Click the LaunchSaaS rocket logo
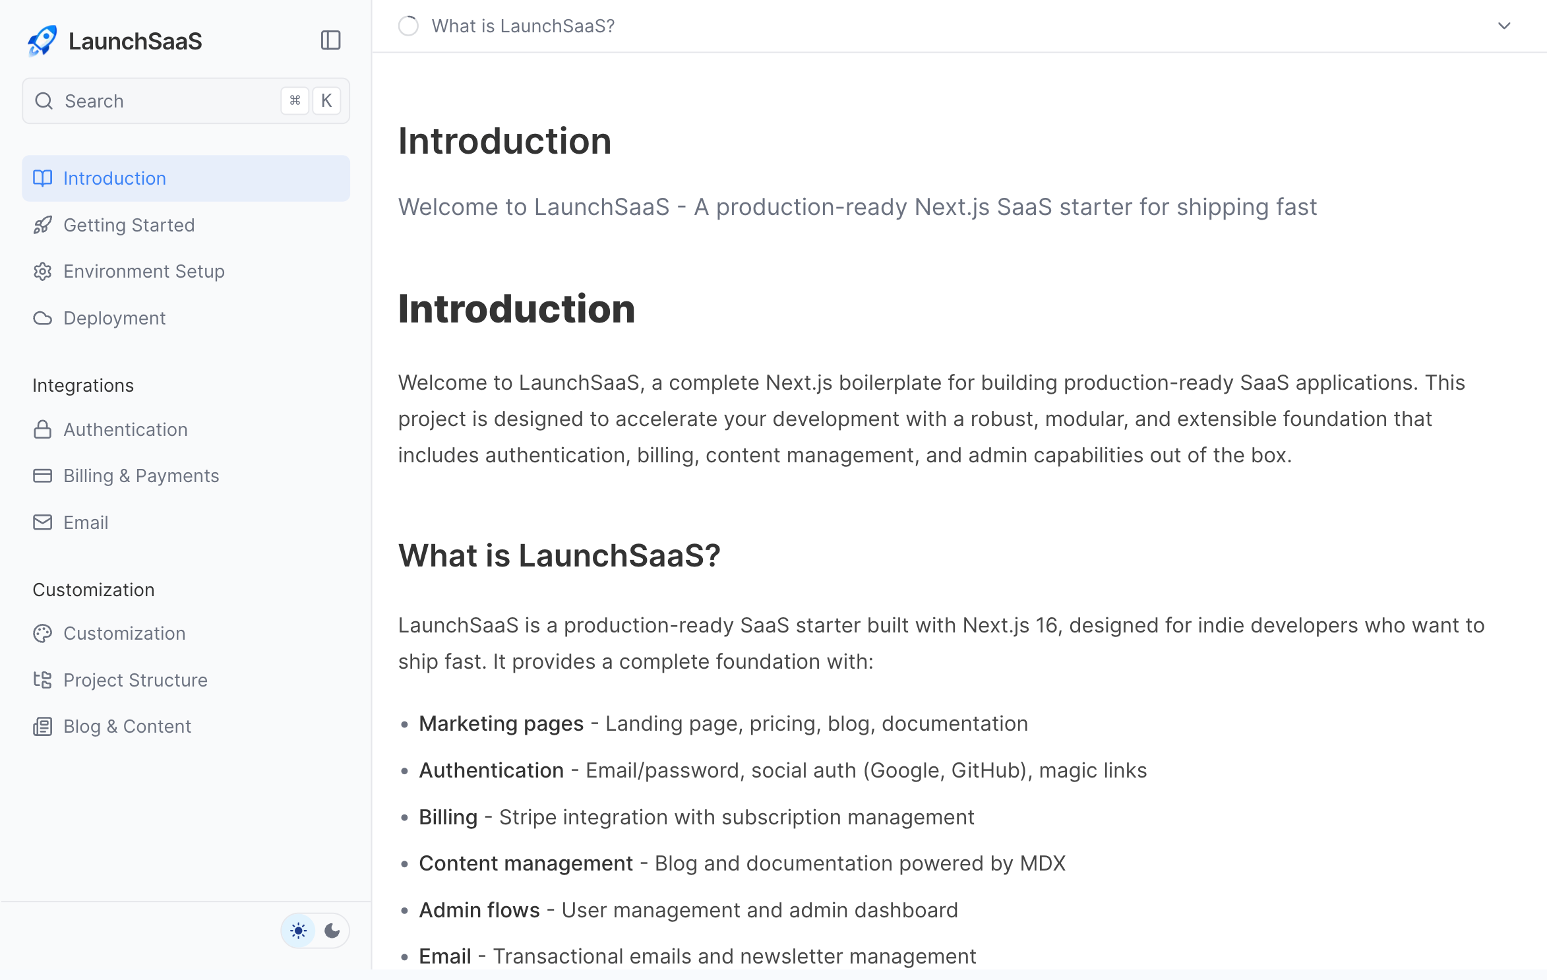The width and height of the screenshot is (1547, 980). point(42,41)
